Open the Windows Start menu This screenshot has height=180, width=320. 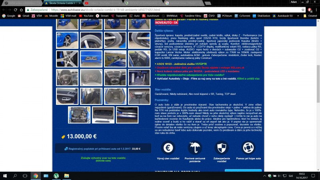click(5, 175)
